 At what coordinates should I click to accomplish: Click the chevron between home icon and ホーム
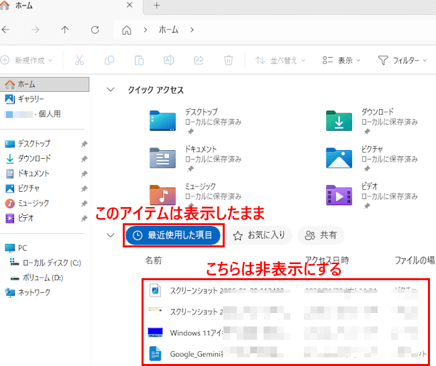145,29
